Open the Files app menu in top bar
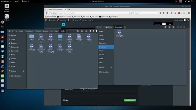The image size is (196, 110). click(x=25, y=1)
